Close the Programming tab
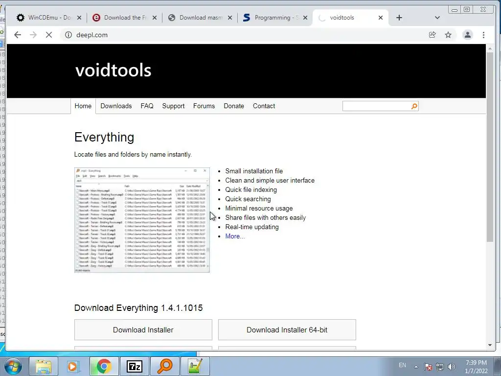 click(305, 18)
